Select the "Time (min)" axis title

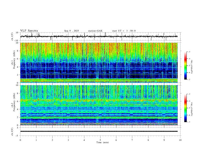coord(103,142)
